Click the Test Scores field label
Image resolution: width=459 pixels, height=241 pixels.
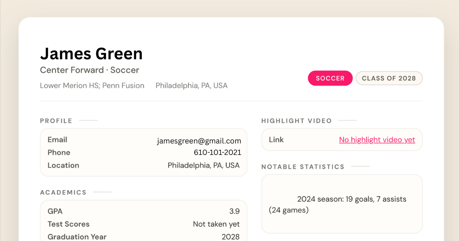click(68, 224)
